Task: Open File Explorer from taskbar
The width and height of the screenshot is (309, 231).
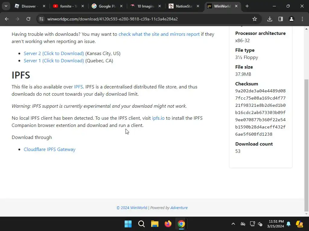Action: (x=155, y=224)
